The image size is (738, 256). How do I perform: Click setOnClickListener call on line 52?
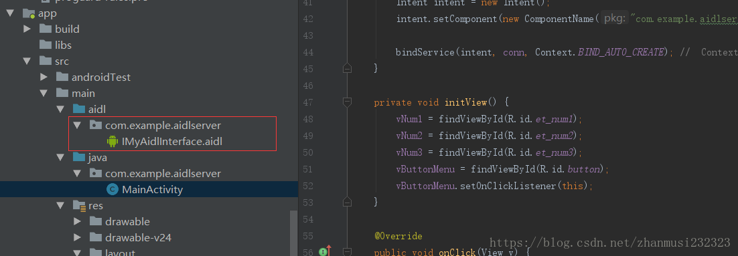click(508, 186)
